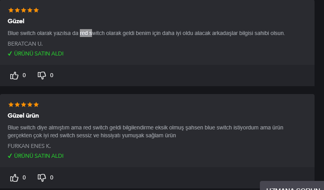Screen dimensions: 324x190
Task: Click 'ÜRÜNÜ SATIN ALDI' label in Beratcan's review
Action: pos(39,53)
